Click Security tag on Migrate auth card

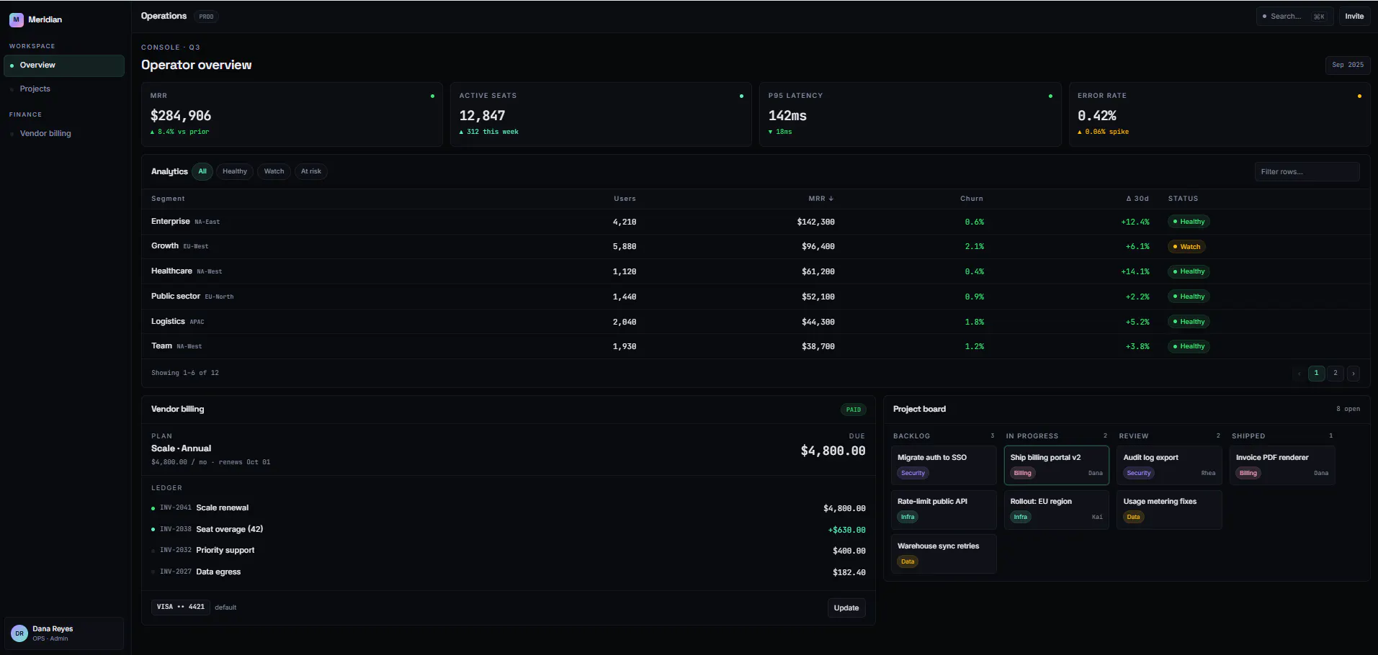click(913, 474)
